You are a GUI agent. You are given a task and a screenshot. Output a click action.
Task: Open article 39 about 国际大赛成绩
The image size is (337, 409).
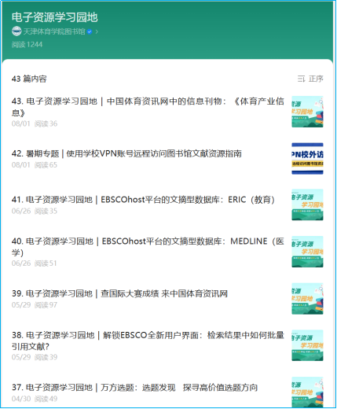click(x=119, y=293)
